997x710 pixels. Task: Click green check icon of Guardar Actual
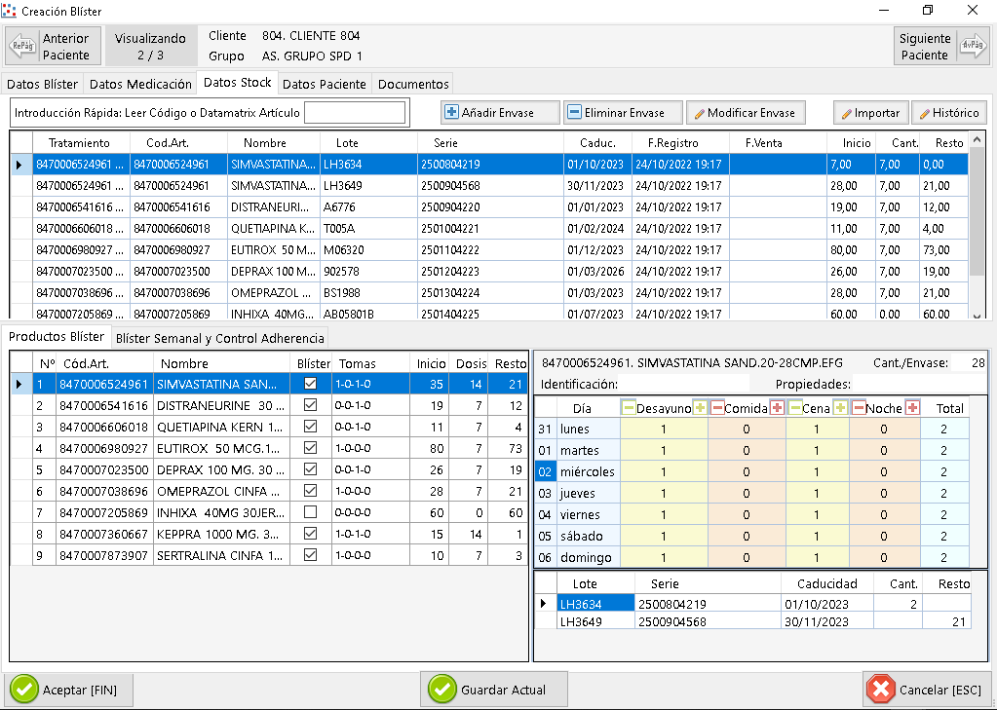coord(441,690)
